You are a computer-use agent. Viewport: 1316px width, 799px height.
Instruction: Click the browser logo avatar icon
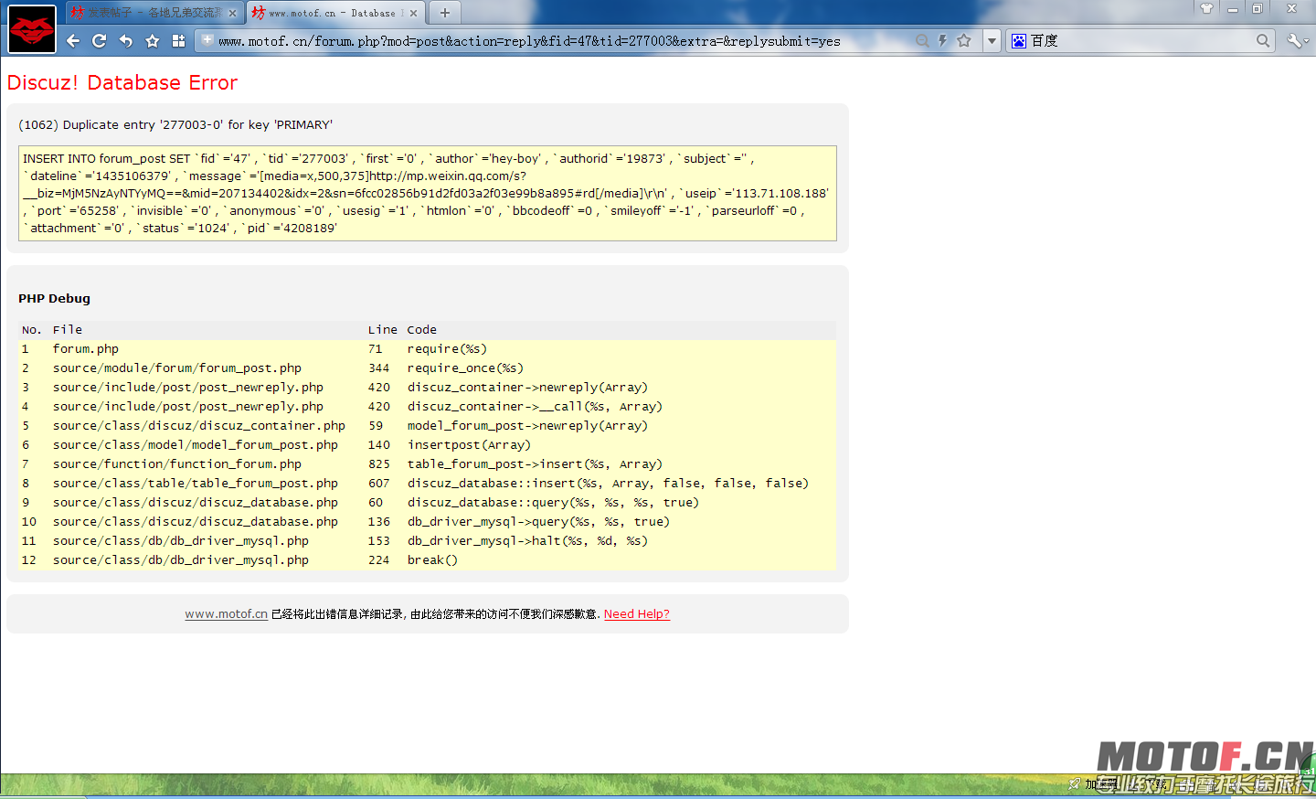32,28
